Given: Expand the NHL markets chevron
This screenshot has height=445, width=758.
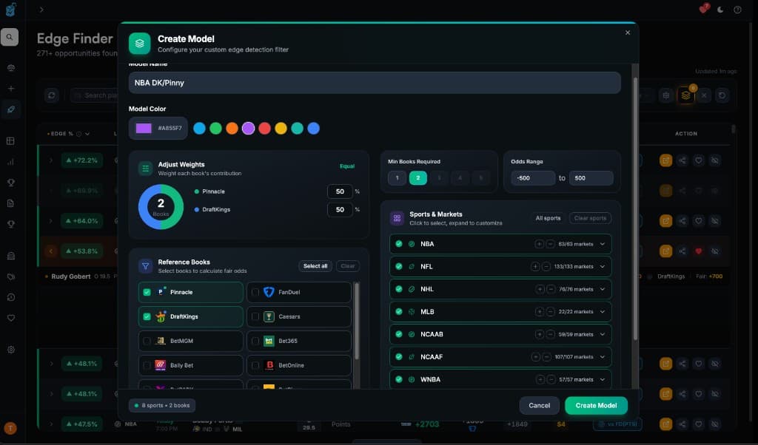Looking at the screenshot, I should [603, 289].
